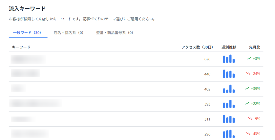Click the green upward trend icon beside +3%

[249, 59]
